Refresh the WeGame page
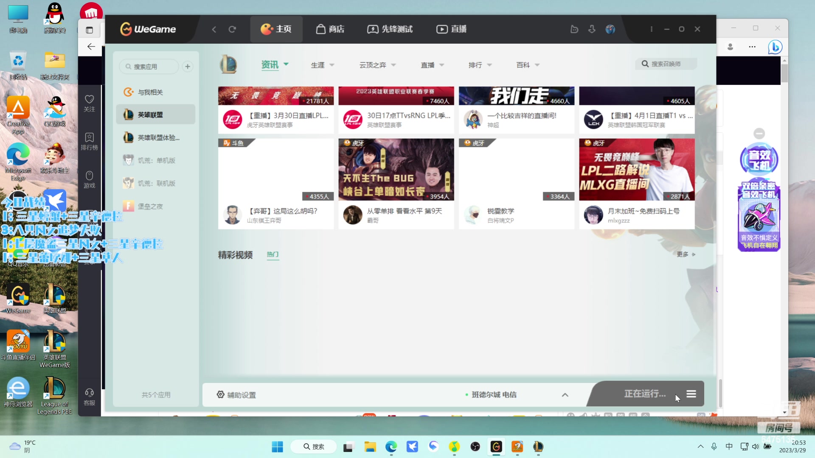The width and height of the screenshot is (815, 458). 232,29
